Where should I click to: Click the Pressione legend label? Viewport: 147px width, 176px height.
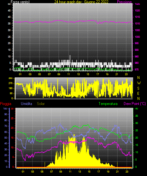(x=124, y=2)
